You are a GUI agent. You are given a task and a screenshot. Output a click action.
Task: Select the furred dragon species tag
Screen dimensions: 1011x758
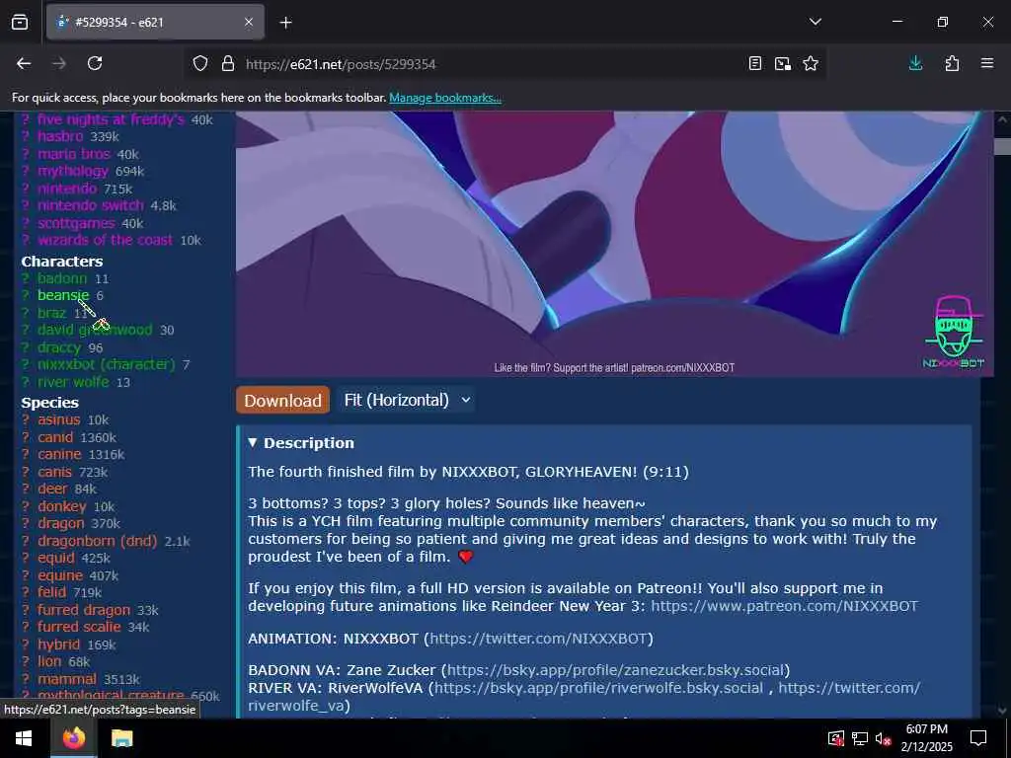(84, 610)
